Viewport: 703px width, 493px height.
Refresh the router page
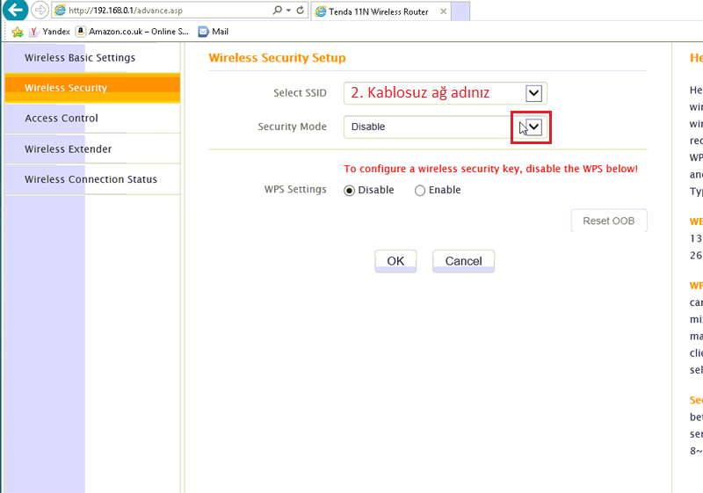[x=301, y=11]
